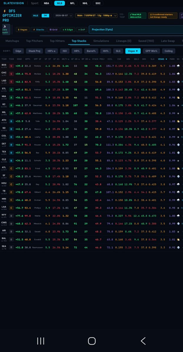
Task: Switch to the Top Hitters tab
Action: tap(57, 41)
